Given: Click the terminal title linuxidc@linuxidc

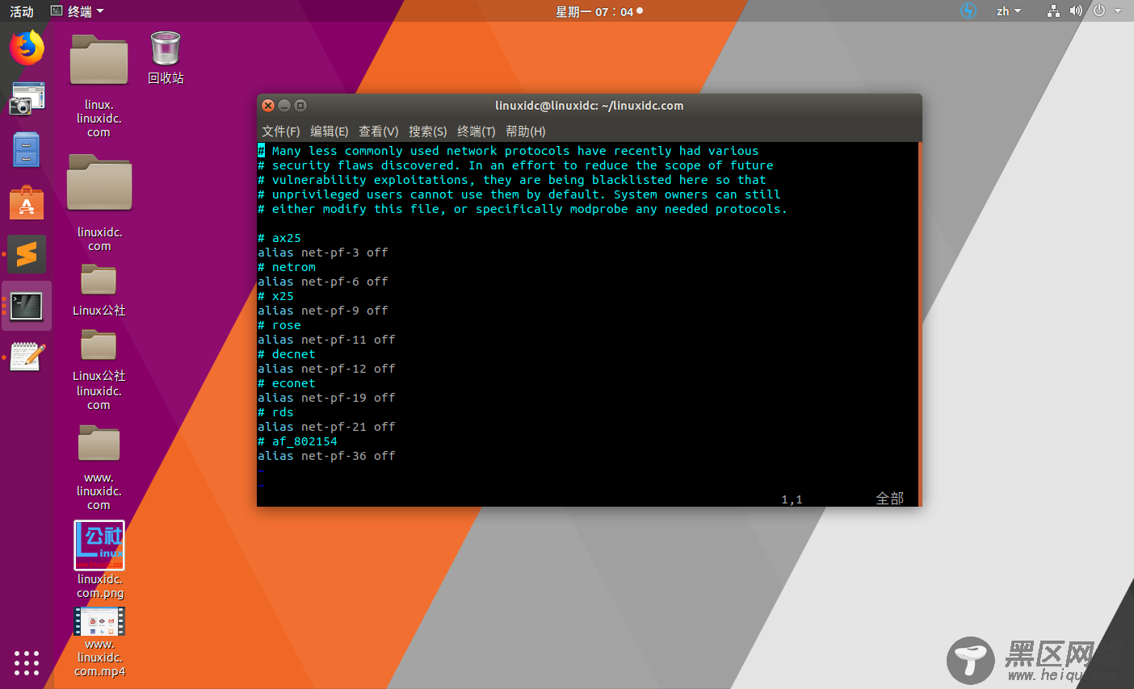Looking at the screenshot, I should (x=590, y=106).
